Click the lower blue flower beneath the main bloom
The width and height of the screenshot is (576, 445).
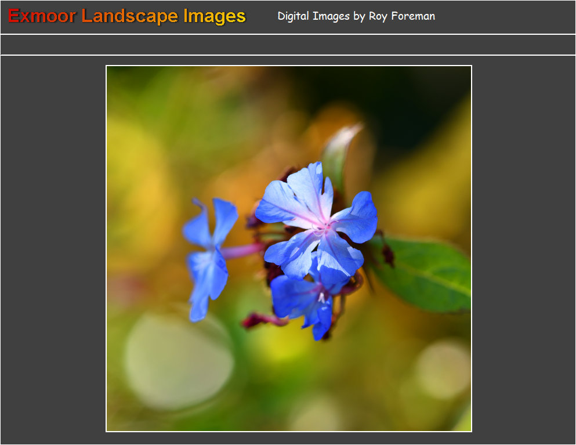click(x=302, y=302)
